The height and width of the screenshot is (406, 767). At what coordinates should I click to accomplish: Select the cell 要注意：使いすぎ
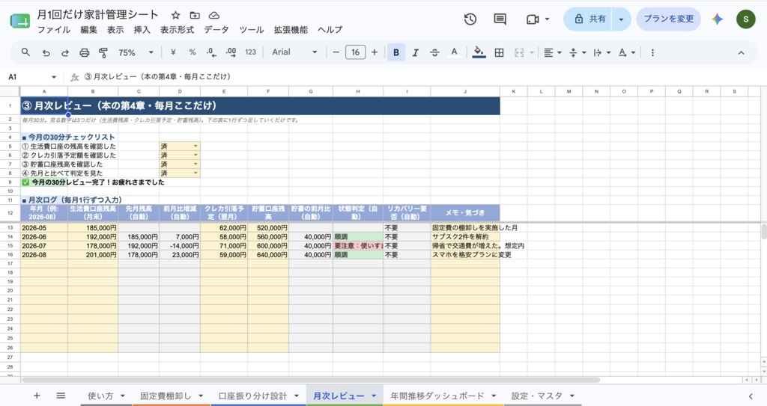pyautogui.click(x=357, y=246)
